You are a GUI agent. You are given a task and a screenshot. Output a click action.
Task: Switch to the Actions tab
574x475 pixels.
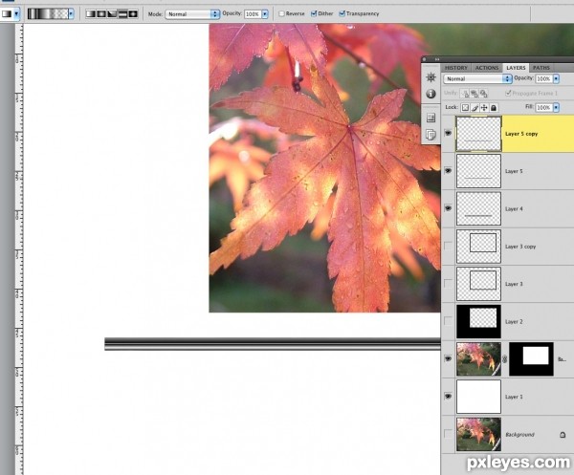pyautogui.click(x=487, y=68)
